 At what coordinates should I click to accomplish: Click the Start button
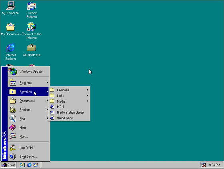click(x=8, y=165)
